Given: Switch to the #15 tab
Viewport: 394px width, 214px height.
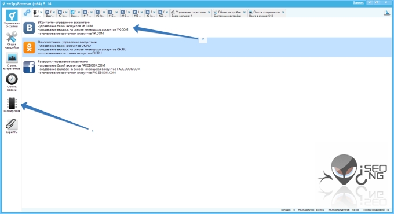Looking at the screenshot, I should (114, 13).
